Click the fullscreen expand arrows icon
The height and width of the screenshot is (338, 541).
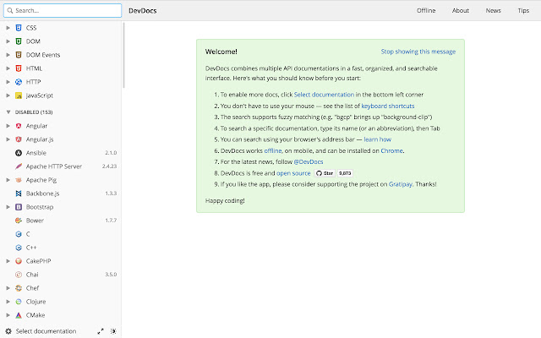tap(101, 331)
